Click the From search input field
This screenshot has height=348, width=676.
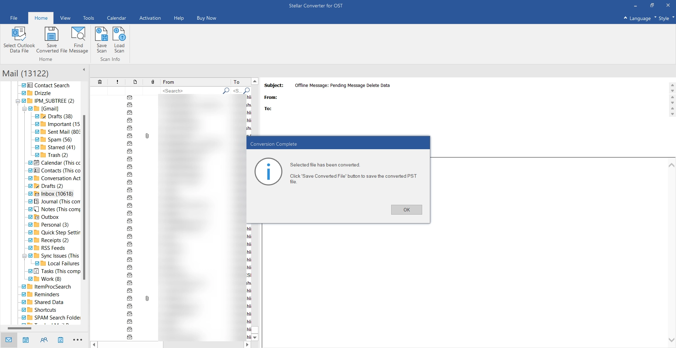[x=192, y=91]
